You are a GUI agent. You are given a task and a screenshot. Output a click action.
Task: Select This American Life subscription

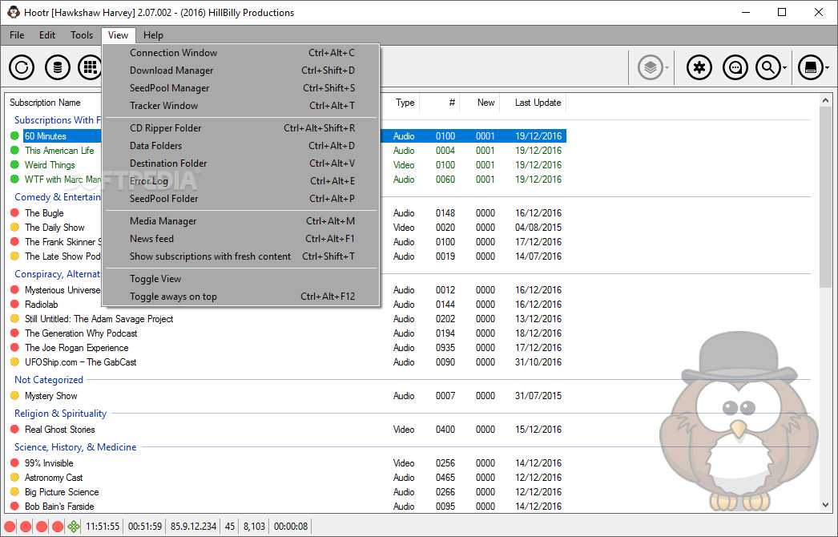click(58, 151)
